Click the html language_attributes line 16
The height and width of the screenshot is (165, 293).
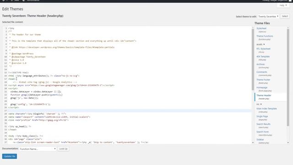[44, 76]
